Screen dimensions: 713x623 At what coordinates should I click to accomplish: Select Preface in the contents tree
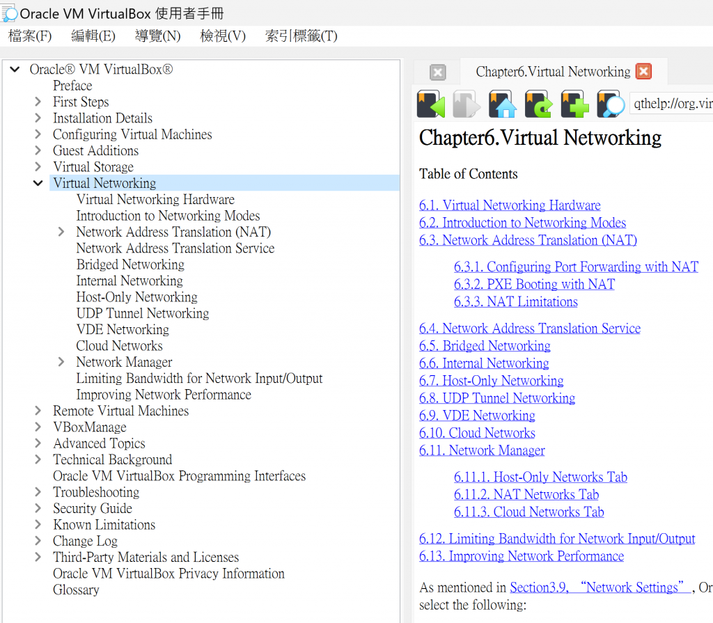point(72,86)
